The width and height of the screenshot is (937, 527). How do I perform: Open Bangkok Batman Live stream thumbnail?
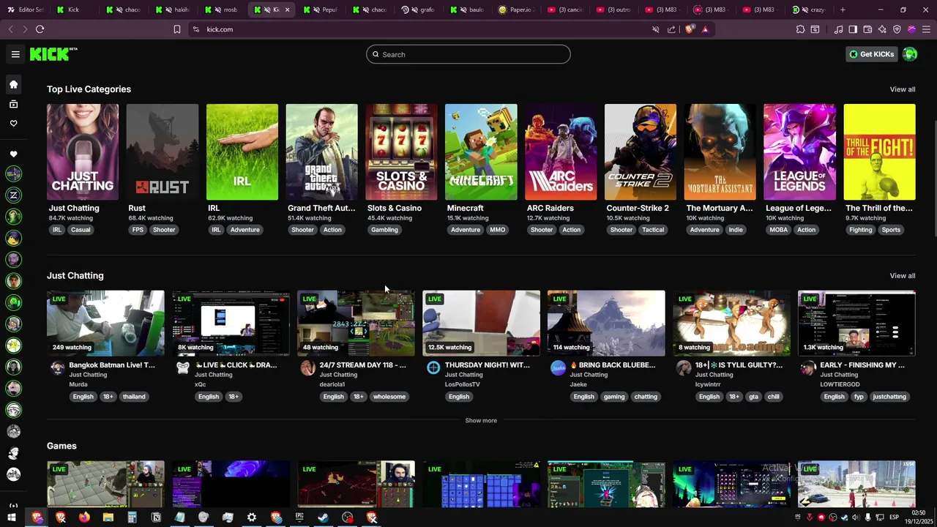point(105,324)
